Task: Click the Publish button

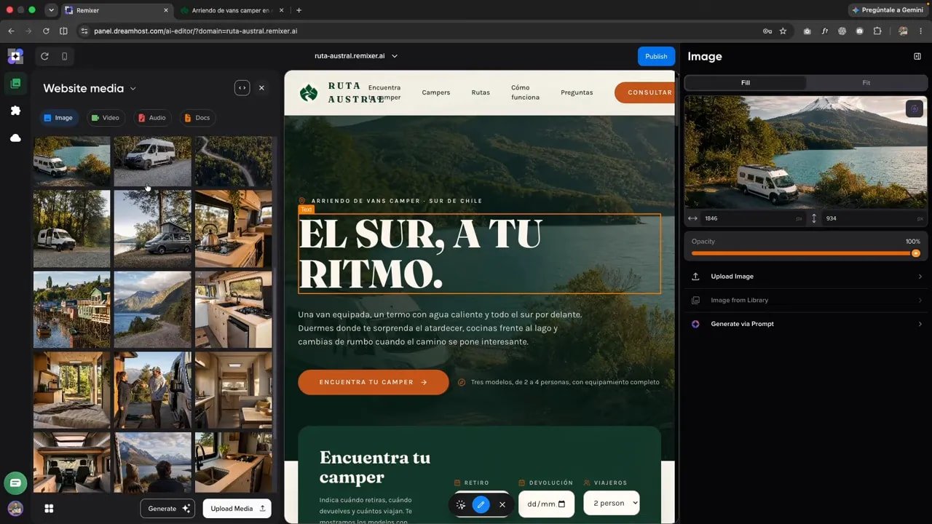Action: pyautogui.click(x=656, y=56)
